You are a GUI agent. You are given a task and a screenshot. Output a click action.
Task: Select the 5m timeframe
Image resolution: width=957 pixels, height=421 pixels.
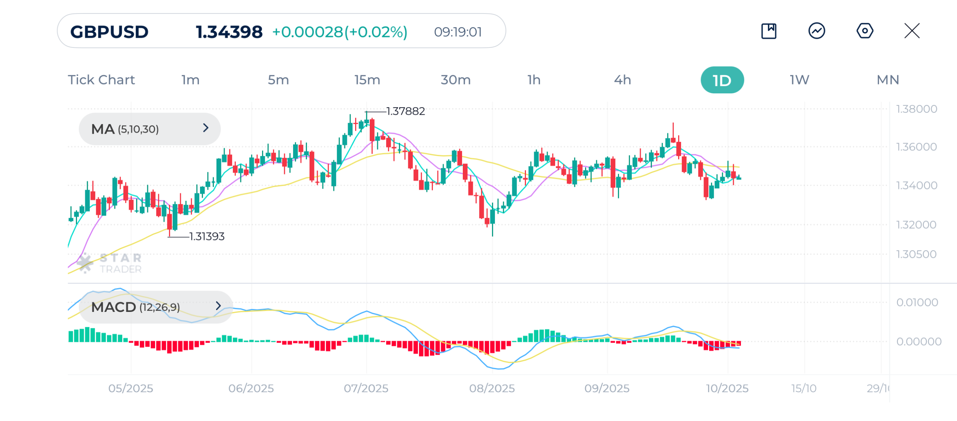pyautogui.click(x=278, y=80)
